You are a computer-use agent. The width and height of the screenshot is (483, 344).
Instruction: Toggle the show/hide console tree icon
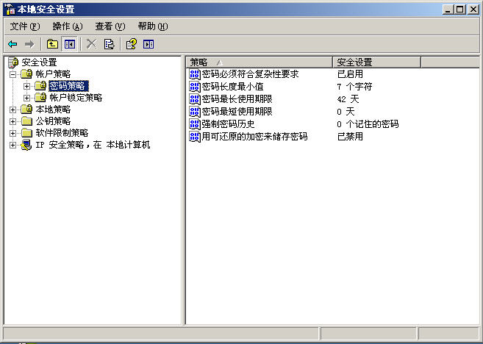tap(69, 44)
